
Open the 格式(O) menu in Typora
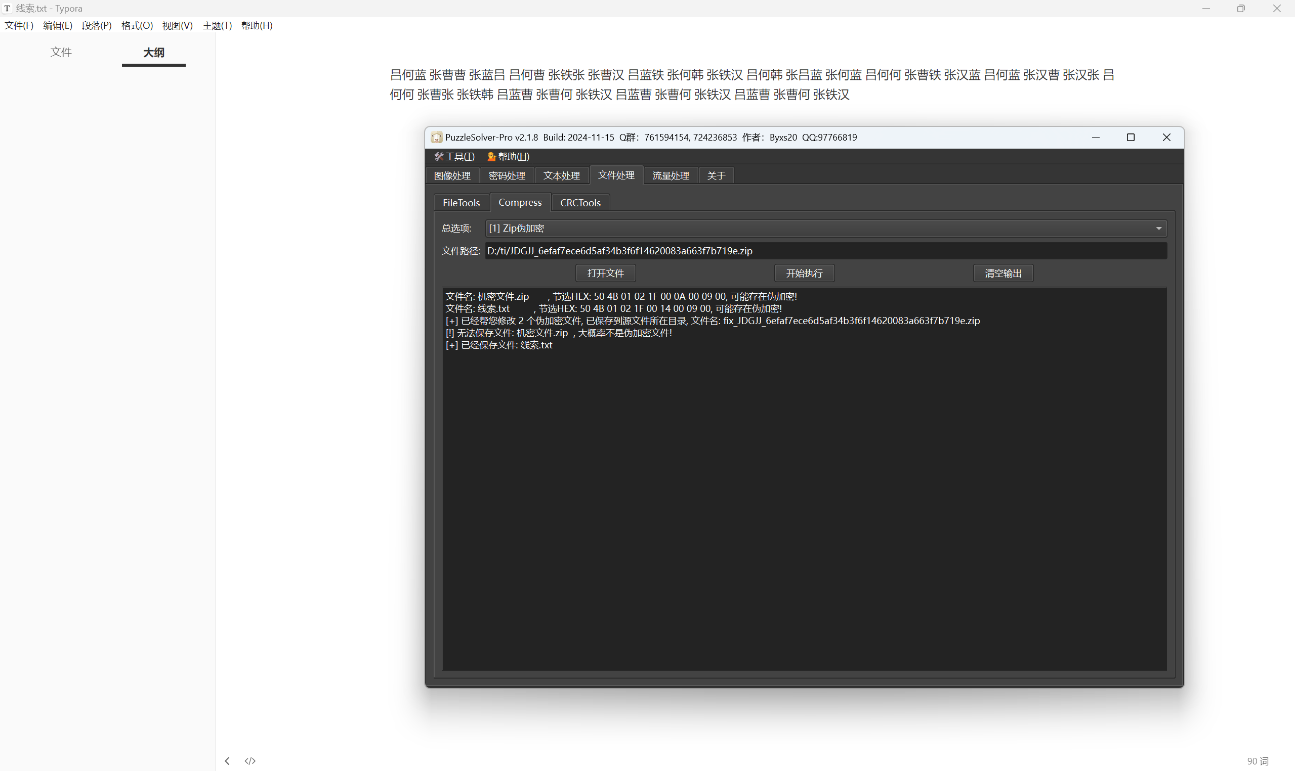coord(137,25)
